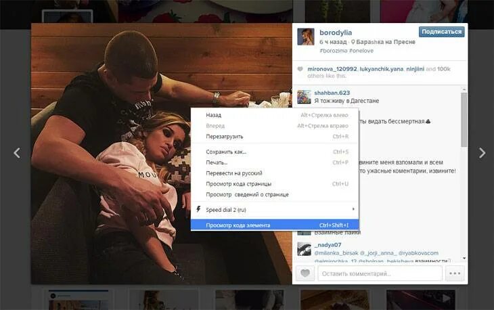This screenshot has height=310, width=494.
Task: Open _nadya07 commenter link
Action: (328, 245)
